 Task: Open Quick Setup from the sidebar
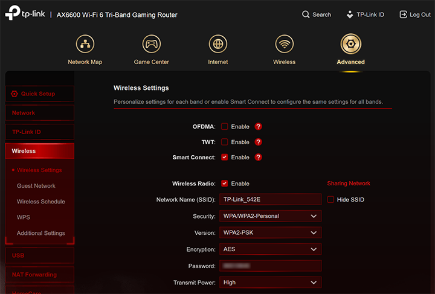click(37, 94)
